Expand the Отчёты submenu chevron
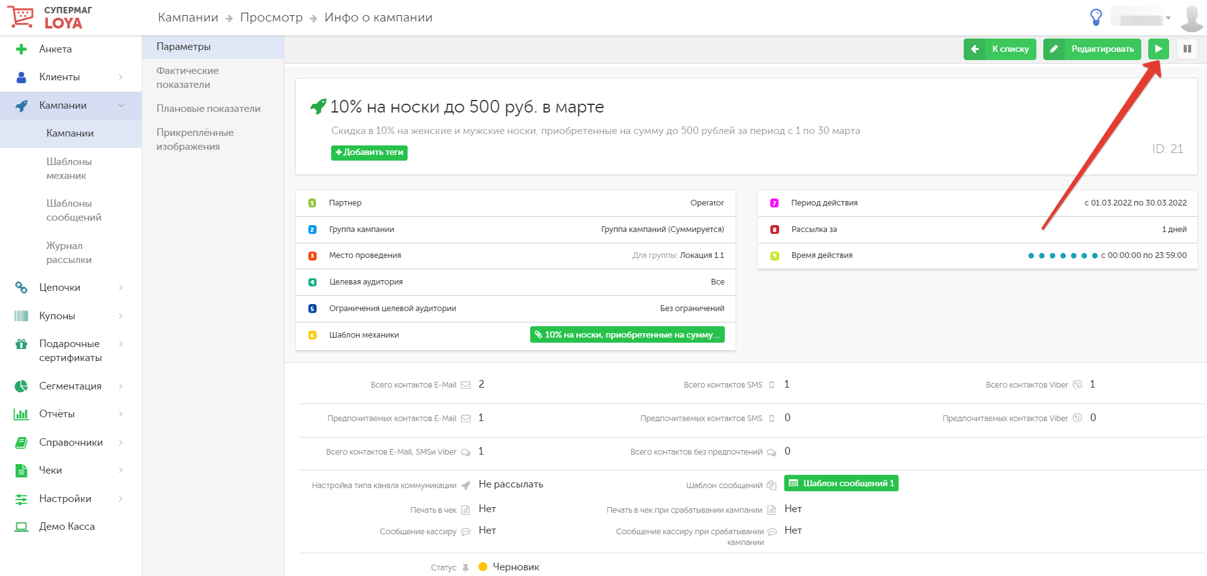The image size is (1207, 576). tap(121, 414)
